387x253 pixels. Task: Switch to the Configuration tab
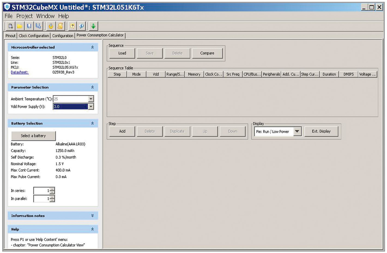63,36
